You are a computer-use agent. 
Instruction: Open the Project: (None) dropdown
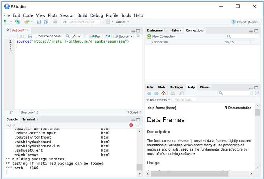(x=247, y=22)
